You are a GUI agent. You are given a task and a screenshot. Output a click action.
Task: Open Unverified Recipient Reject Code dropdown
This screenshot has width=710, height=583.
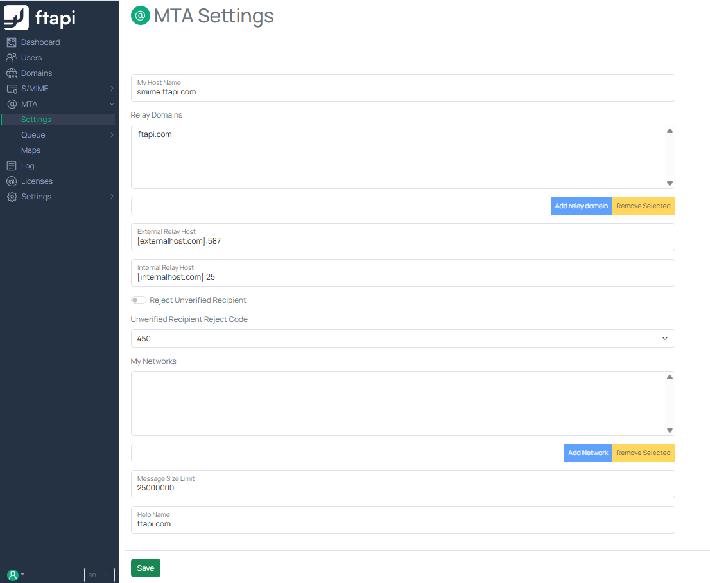click(403, 338)
